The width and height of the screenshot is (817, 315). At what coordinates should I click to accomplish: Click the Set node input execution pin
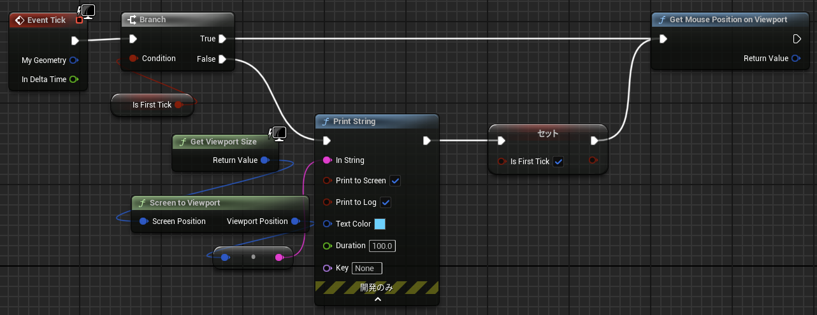point(501,141)
